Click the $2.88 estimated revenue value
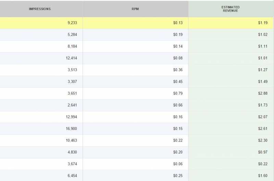 pos(263,93)
